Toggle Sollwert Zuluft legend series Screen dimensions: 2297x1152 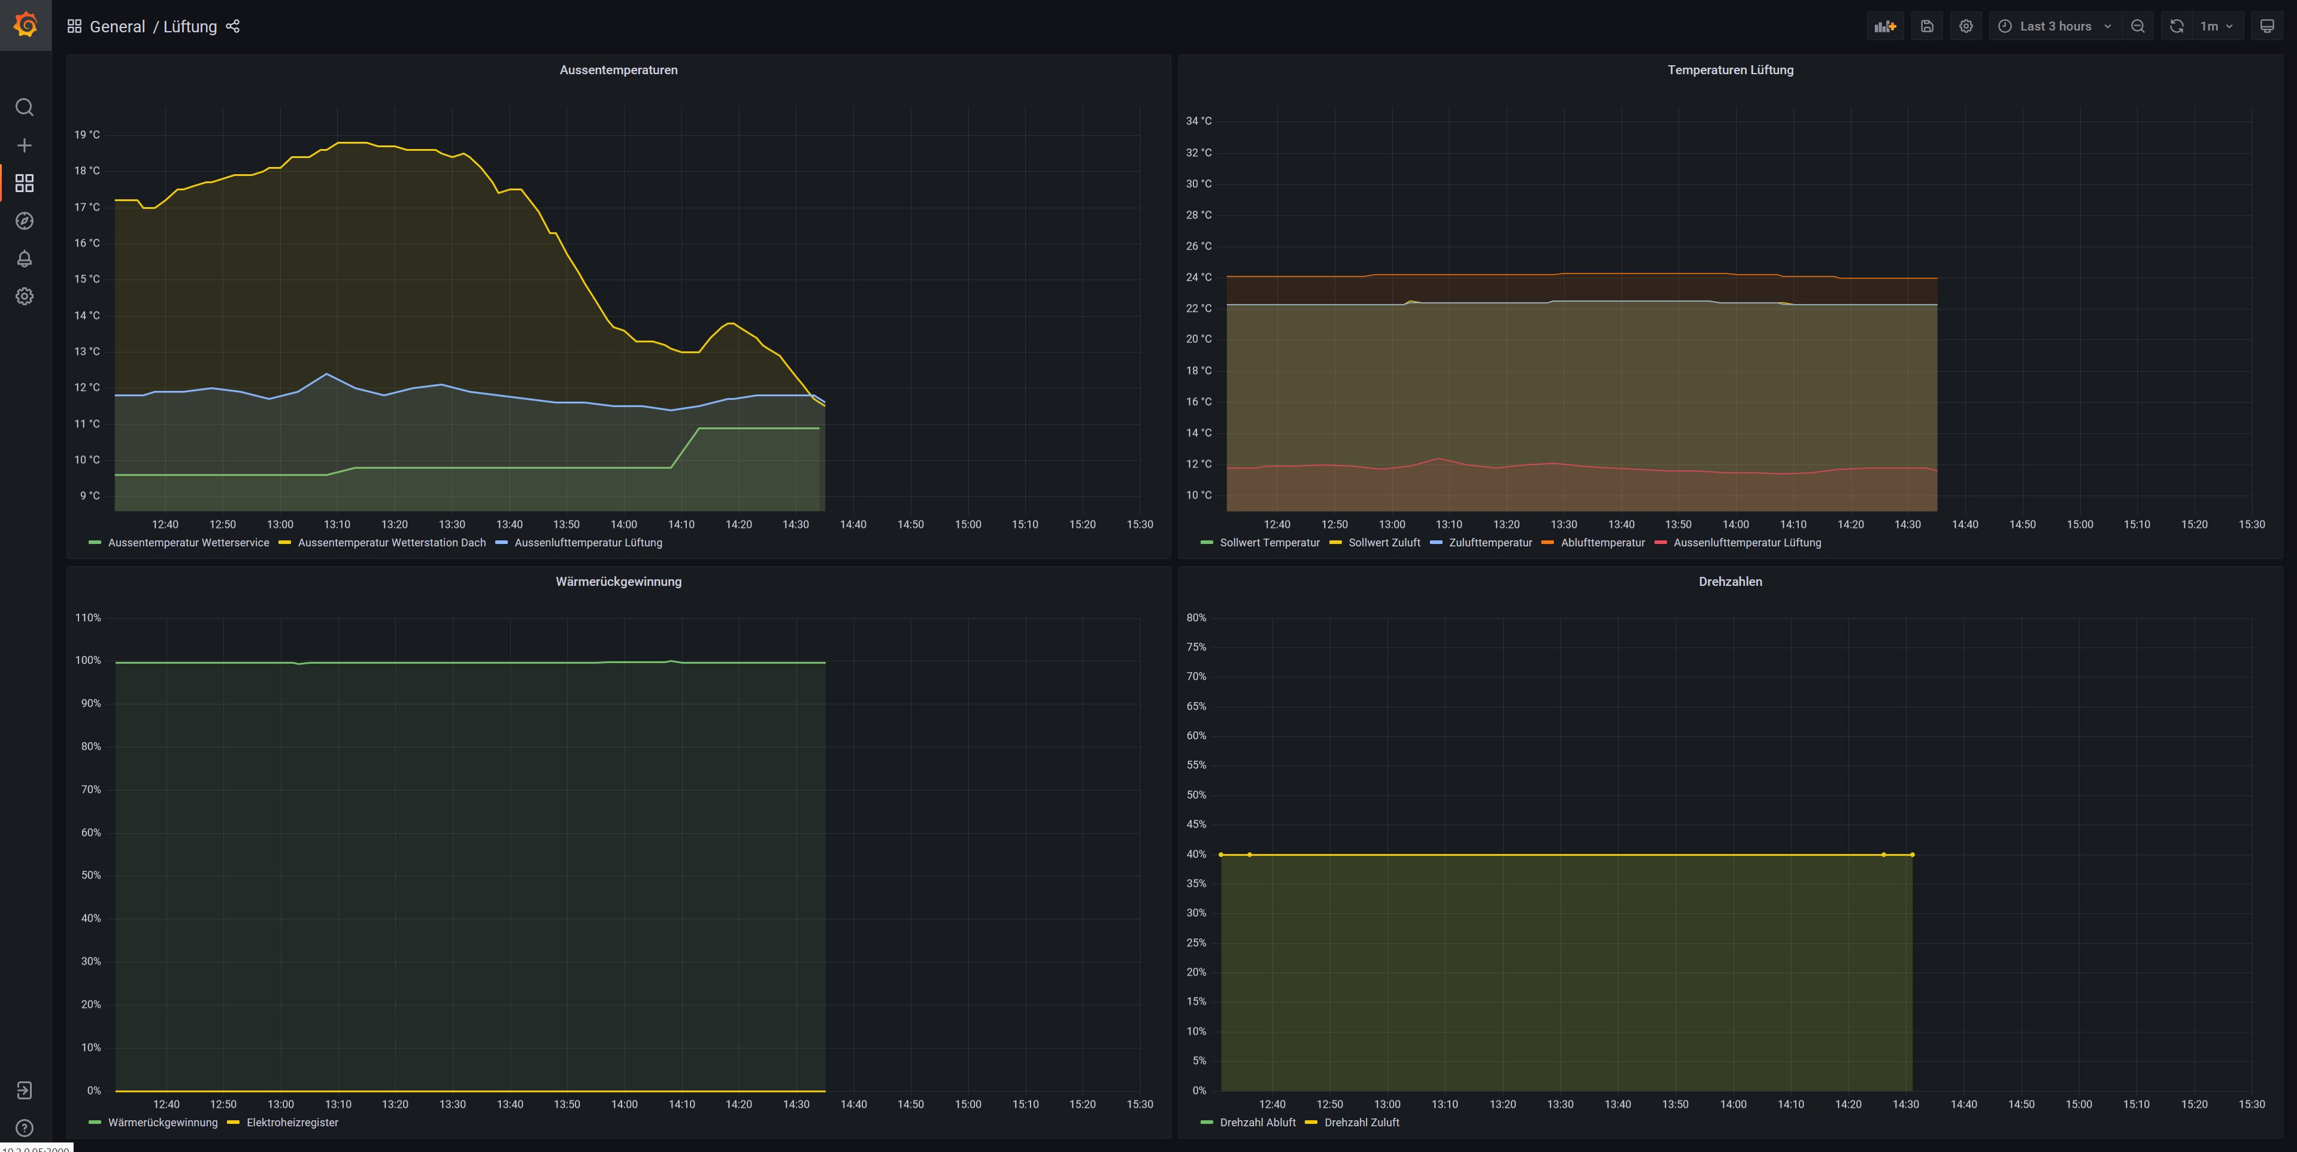[1384, 543]
